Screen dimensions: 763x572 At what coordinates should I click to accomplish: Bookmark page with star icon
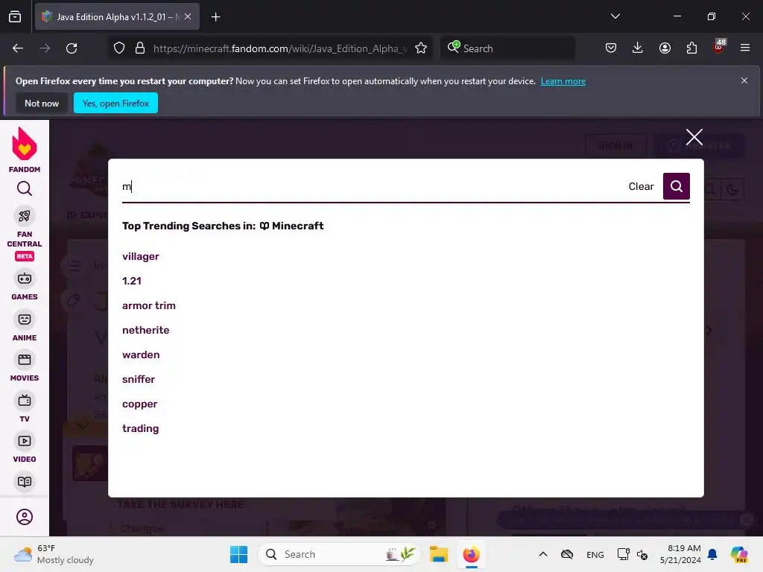421,48
